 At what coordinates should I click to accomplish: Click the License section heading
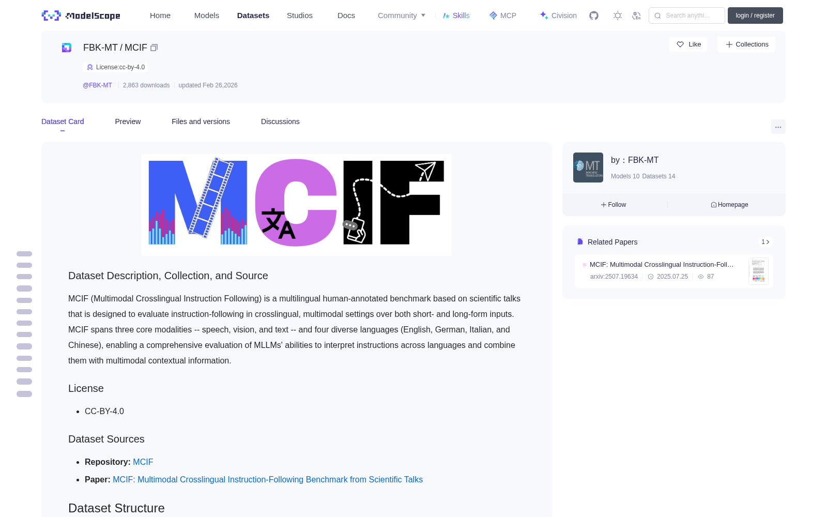(x=86, y=388)
